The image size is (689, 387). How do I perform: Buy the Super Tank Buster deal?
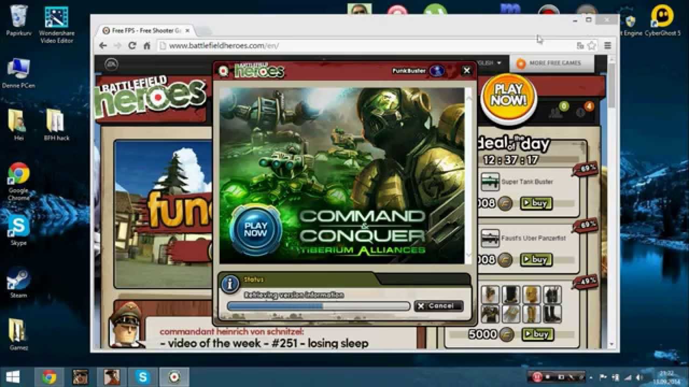pos(536,203)
